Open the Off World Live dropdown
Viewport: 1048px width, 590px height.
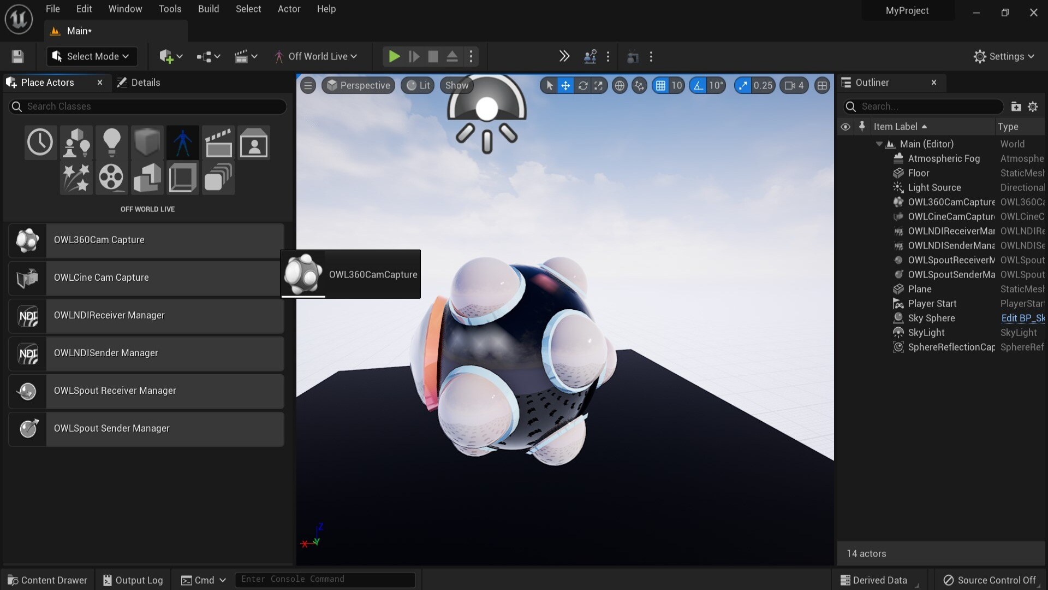click(317, 56)
